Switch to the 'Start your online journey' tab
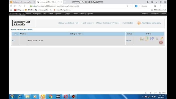 [x=22, y=2]
